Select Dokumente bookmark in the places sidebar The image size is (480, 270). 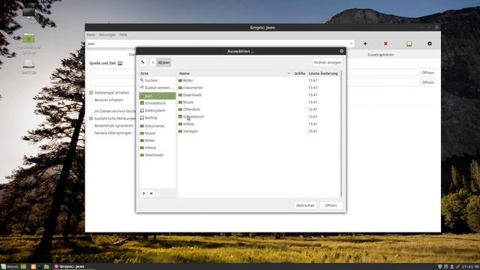pyautogui.click(x=157, y=126)
